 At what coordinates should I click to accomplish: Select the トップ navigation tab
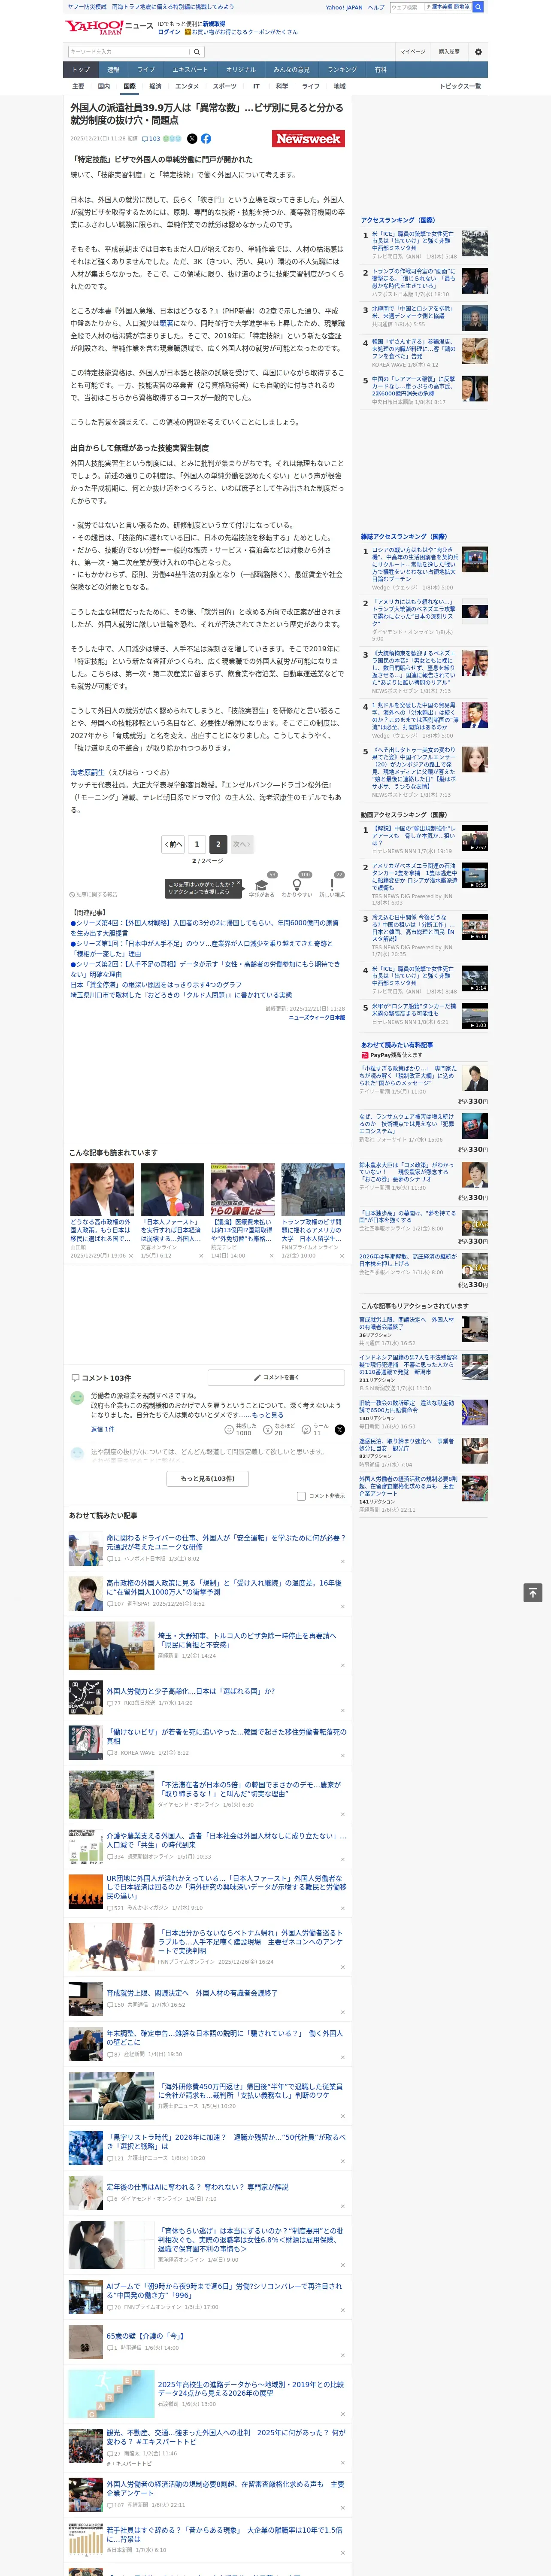tap(81, 70)
